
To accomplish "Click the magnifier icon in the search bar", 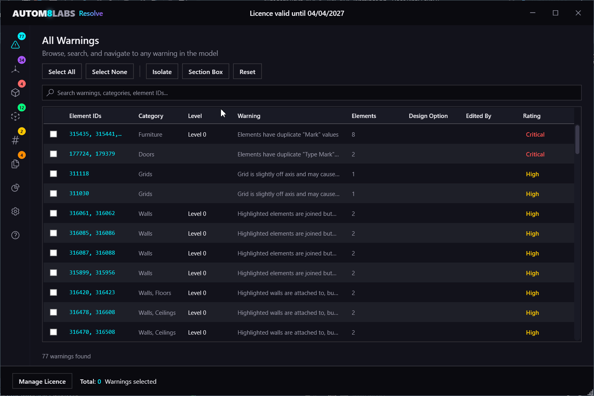I will [x=50, y=92].
